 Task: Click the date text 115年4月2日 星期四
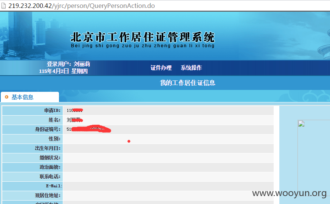[64, 71]
